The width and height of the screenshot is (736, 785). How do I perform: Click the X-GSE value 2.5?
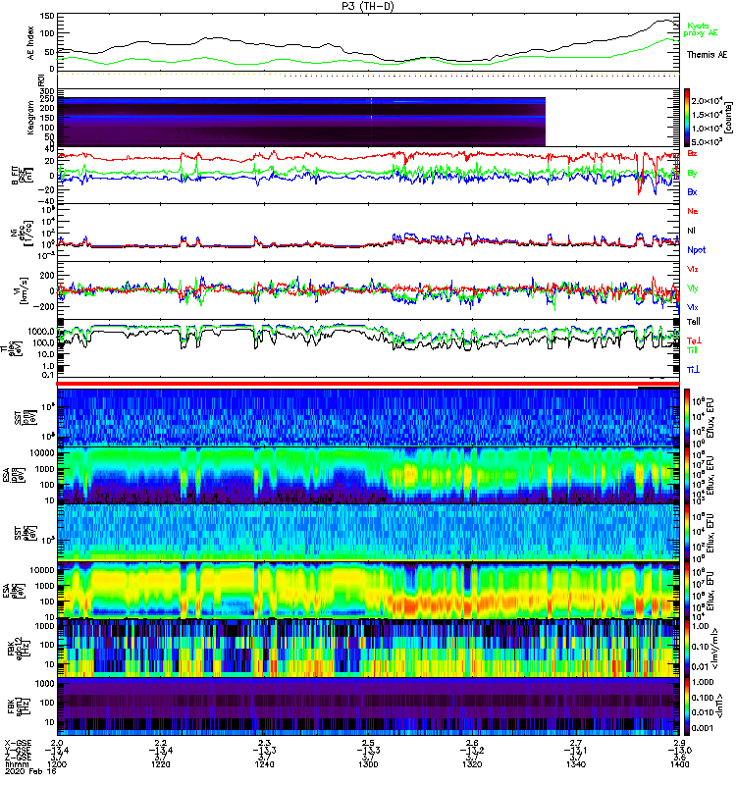coord(368,744)
